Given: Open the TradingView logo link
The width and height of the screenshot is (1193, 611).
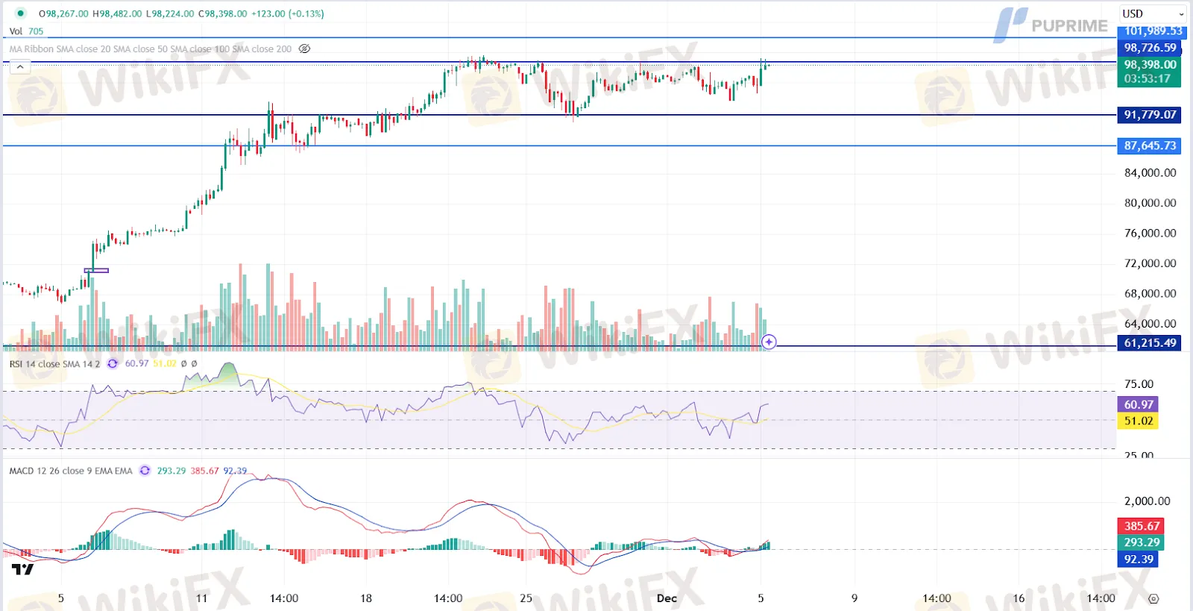Looking at the screenshot, I should click(x=23, y=570).
